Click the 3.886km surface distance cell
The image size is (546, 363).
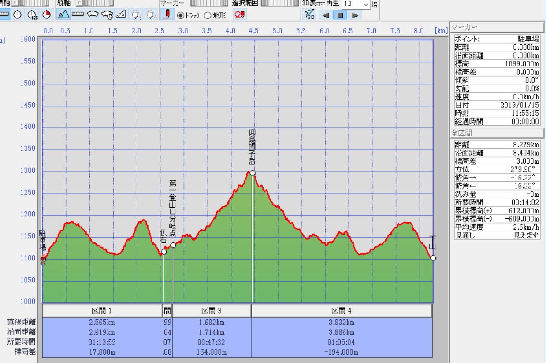pos(342,332)
